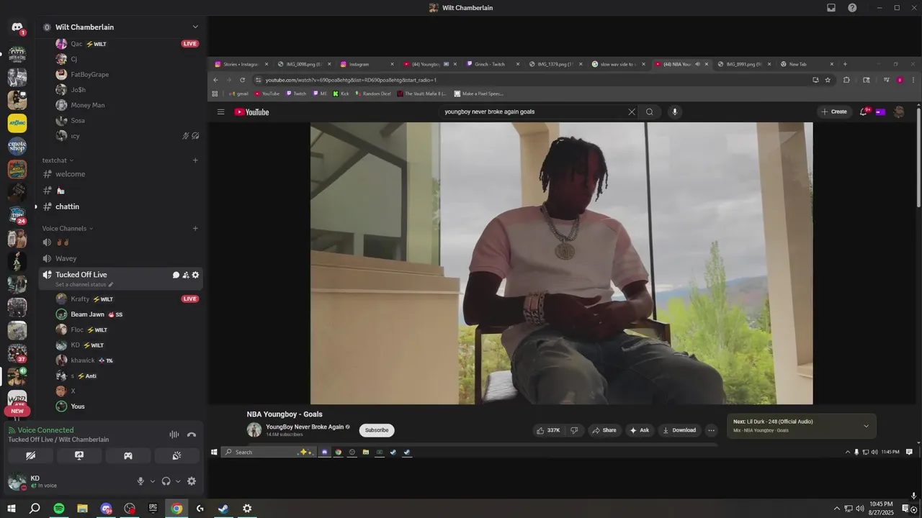Switch to the IMG_1379.png browser tab

pyautogui.click(x=556, y=64)
